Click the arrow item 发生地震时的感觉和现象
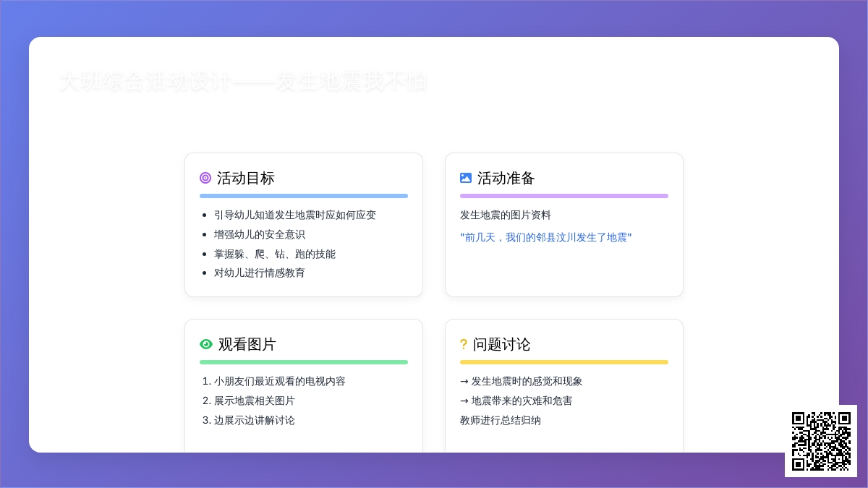The width and height of the screenshot is (868, 488). (x=527, y=381)
